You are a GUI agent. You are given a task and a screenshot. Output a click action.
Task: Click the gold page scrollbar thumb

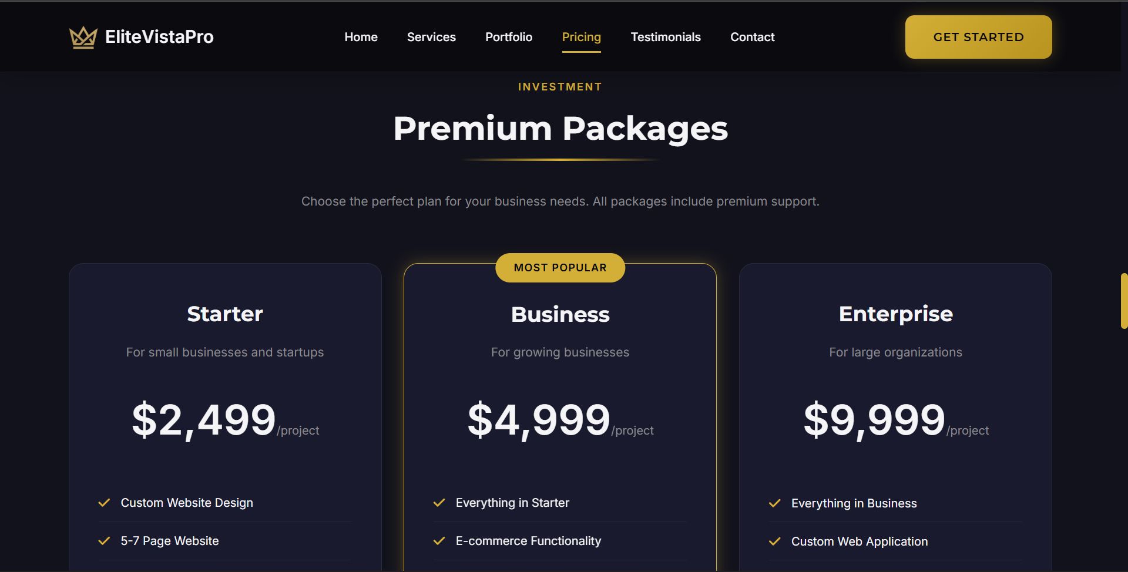point(1124,301)
